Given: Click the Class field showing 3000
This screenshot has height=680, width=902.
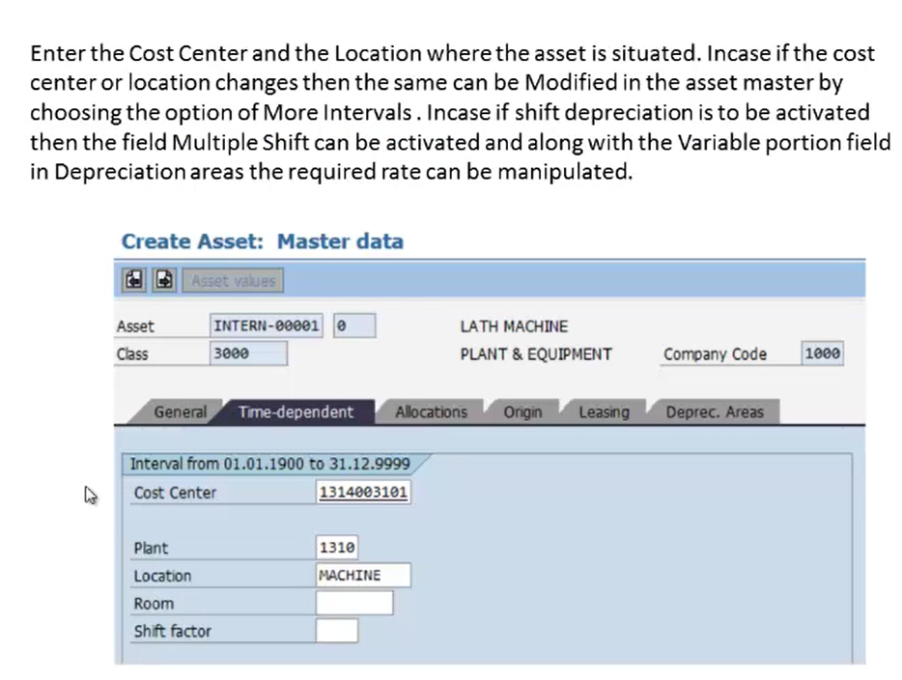Looking at the screenshot, I should click(248, 354).
